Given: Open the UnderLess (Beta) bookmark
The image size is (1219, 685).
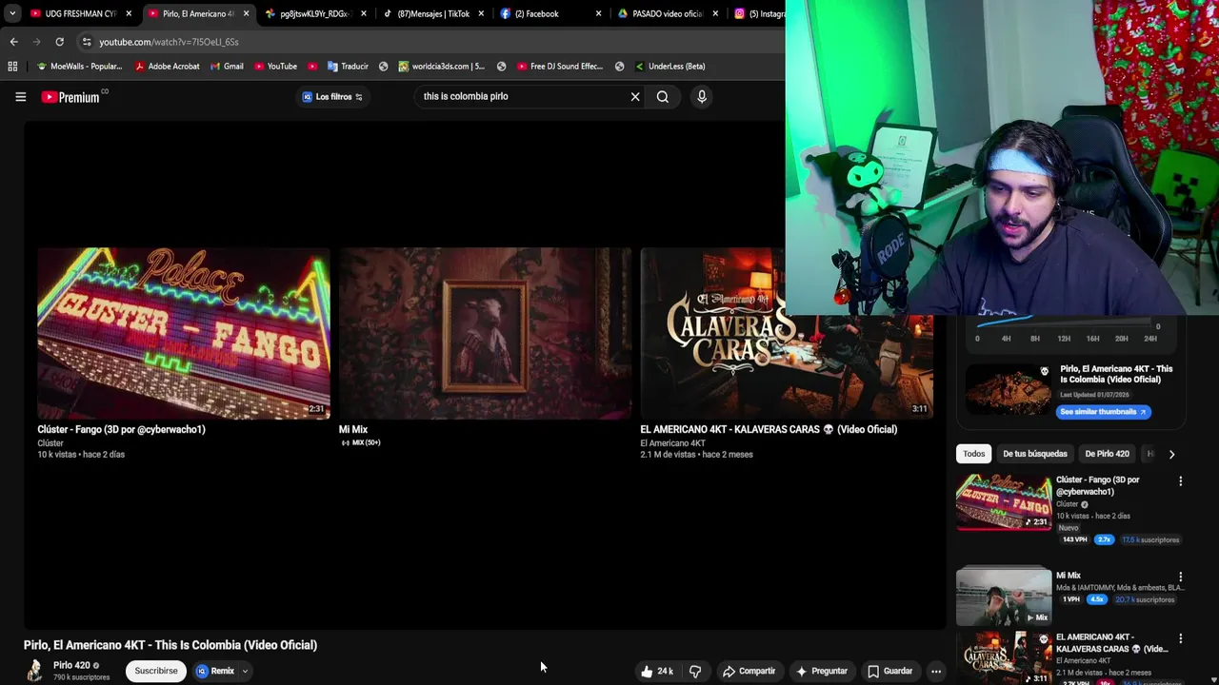Looking at the screenshot, I should tap(669, 67).
